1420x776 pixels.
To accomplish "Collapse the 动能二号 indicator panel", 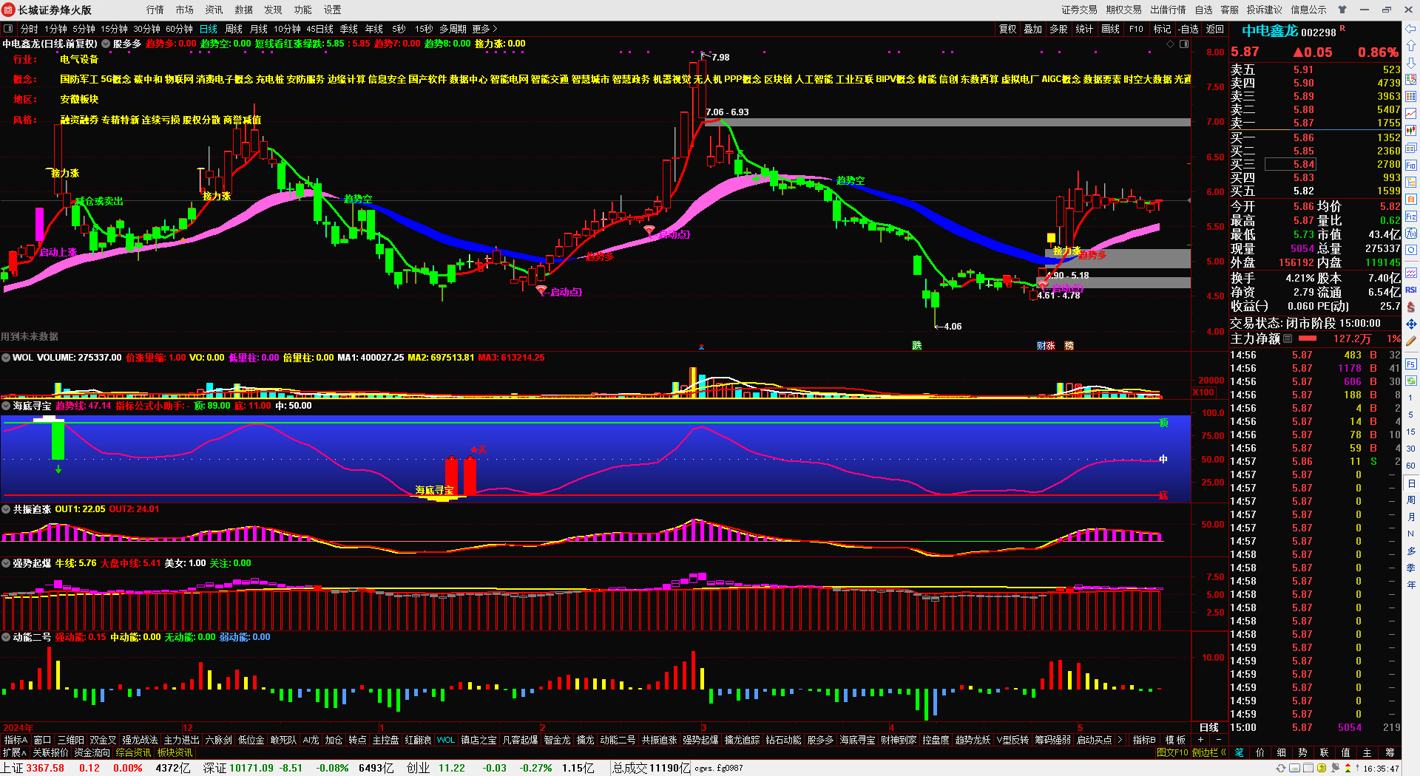I will point(6,637).
